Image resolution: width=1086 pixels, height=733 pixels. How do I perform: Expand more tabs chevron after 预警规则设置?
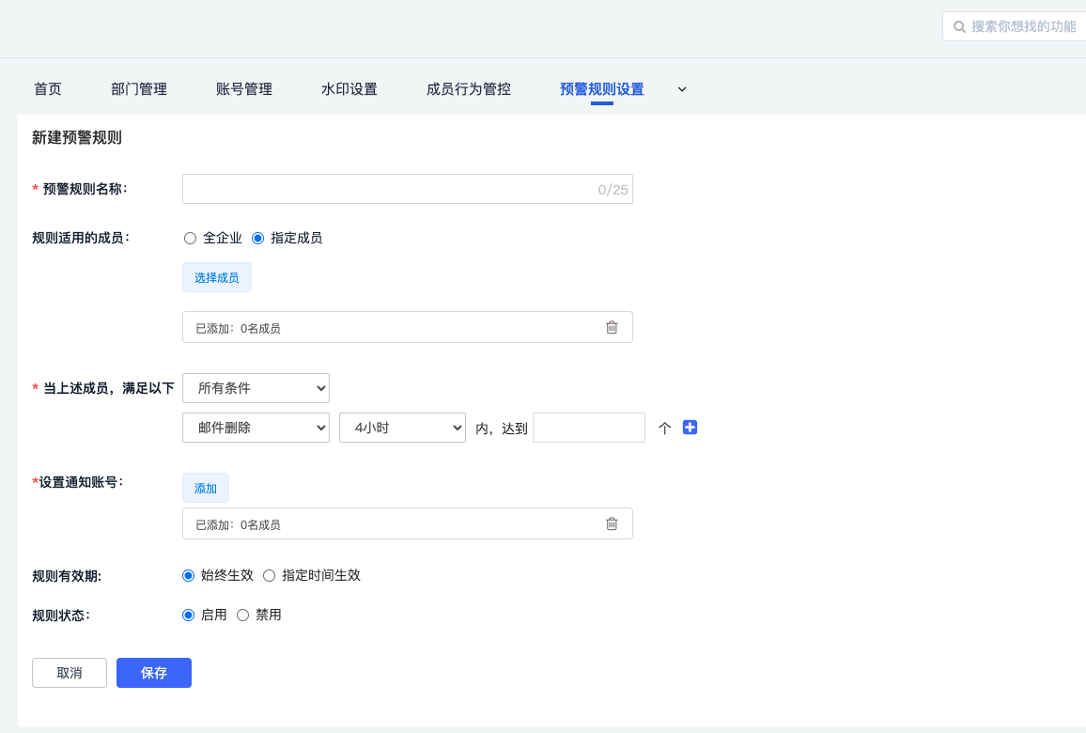pos(682,89)
